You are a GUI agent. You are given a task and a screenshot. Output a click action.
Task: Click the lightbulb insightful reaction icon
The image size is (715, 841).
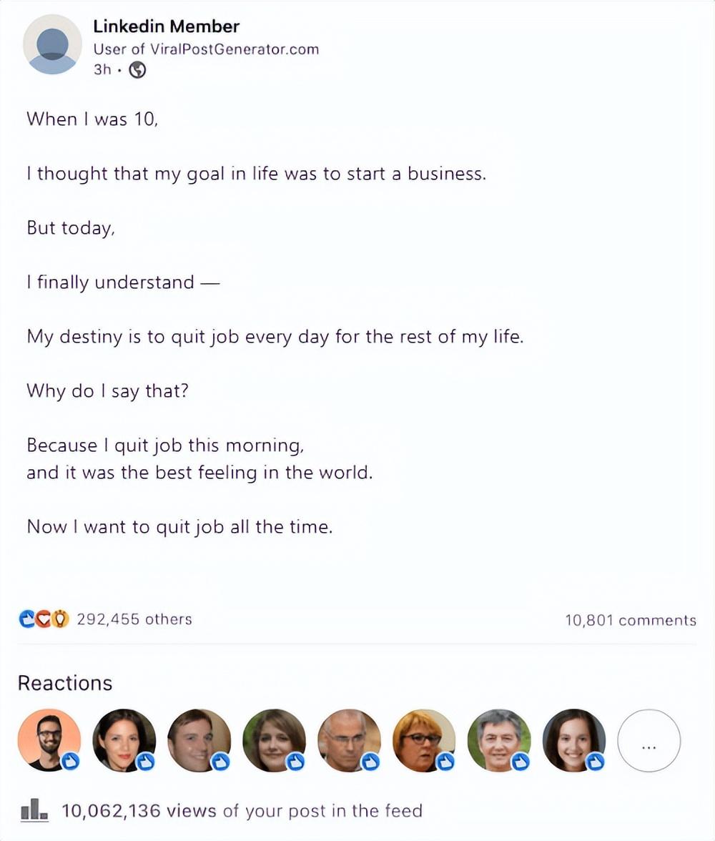coord(61,619)
